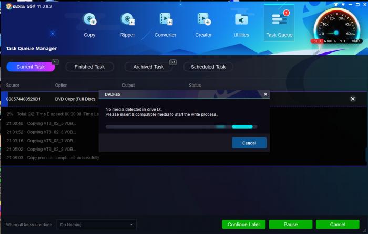The height and width of the screenshot is (234, 368).
Task: Open the Copy module
Action: [x=89, y=25]
